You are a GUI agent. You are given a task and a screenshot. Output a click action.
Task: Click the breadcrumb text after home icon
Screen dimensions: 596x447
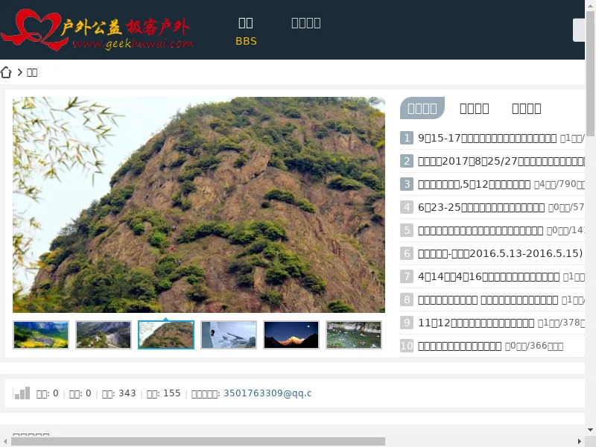(32, 72)
